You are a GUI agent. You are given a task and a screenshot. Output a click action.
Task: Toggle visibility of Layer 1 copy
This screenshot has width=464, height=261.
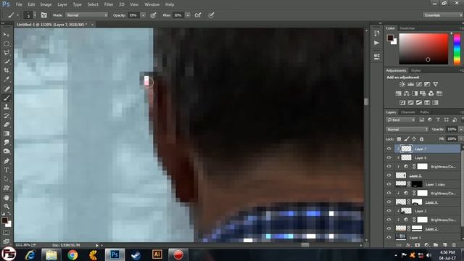[x=389, y=184]
